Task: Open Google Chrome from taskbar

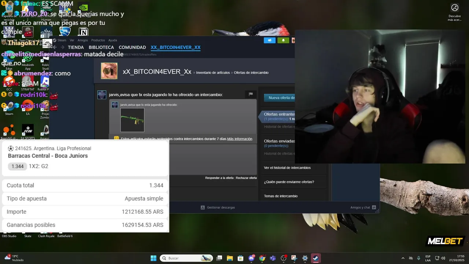Action: 262,258
